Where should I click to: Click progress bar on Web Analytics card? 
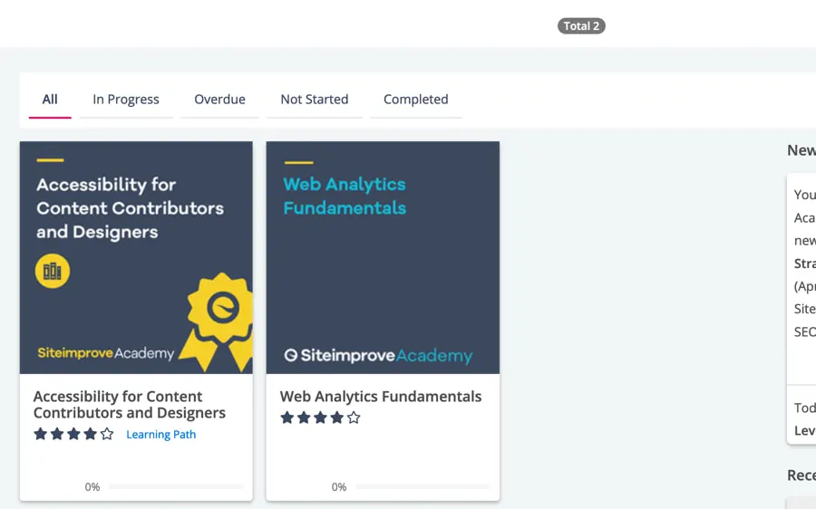coord(423,486)
